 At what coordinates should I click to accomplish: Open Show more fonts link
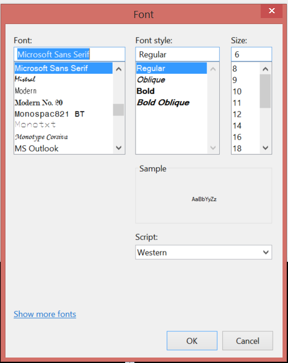click(45, 314)
